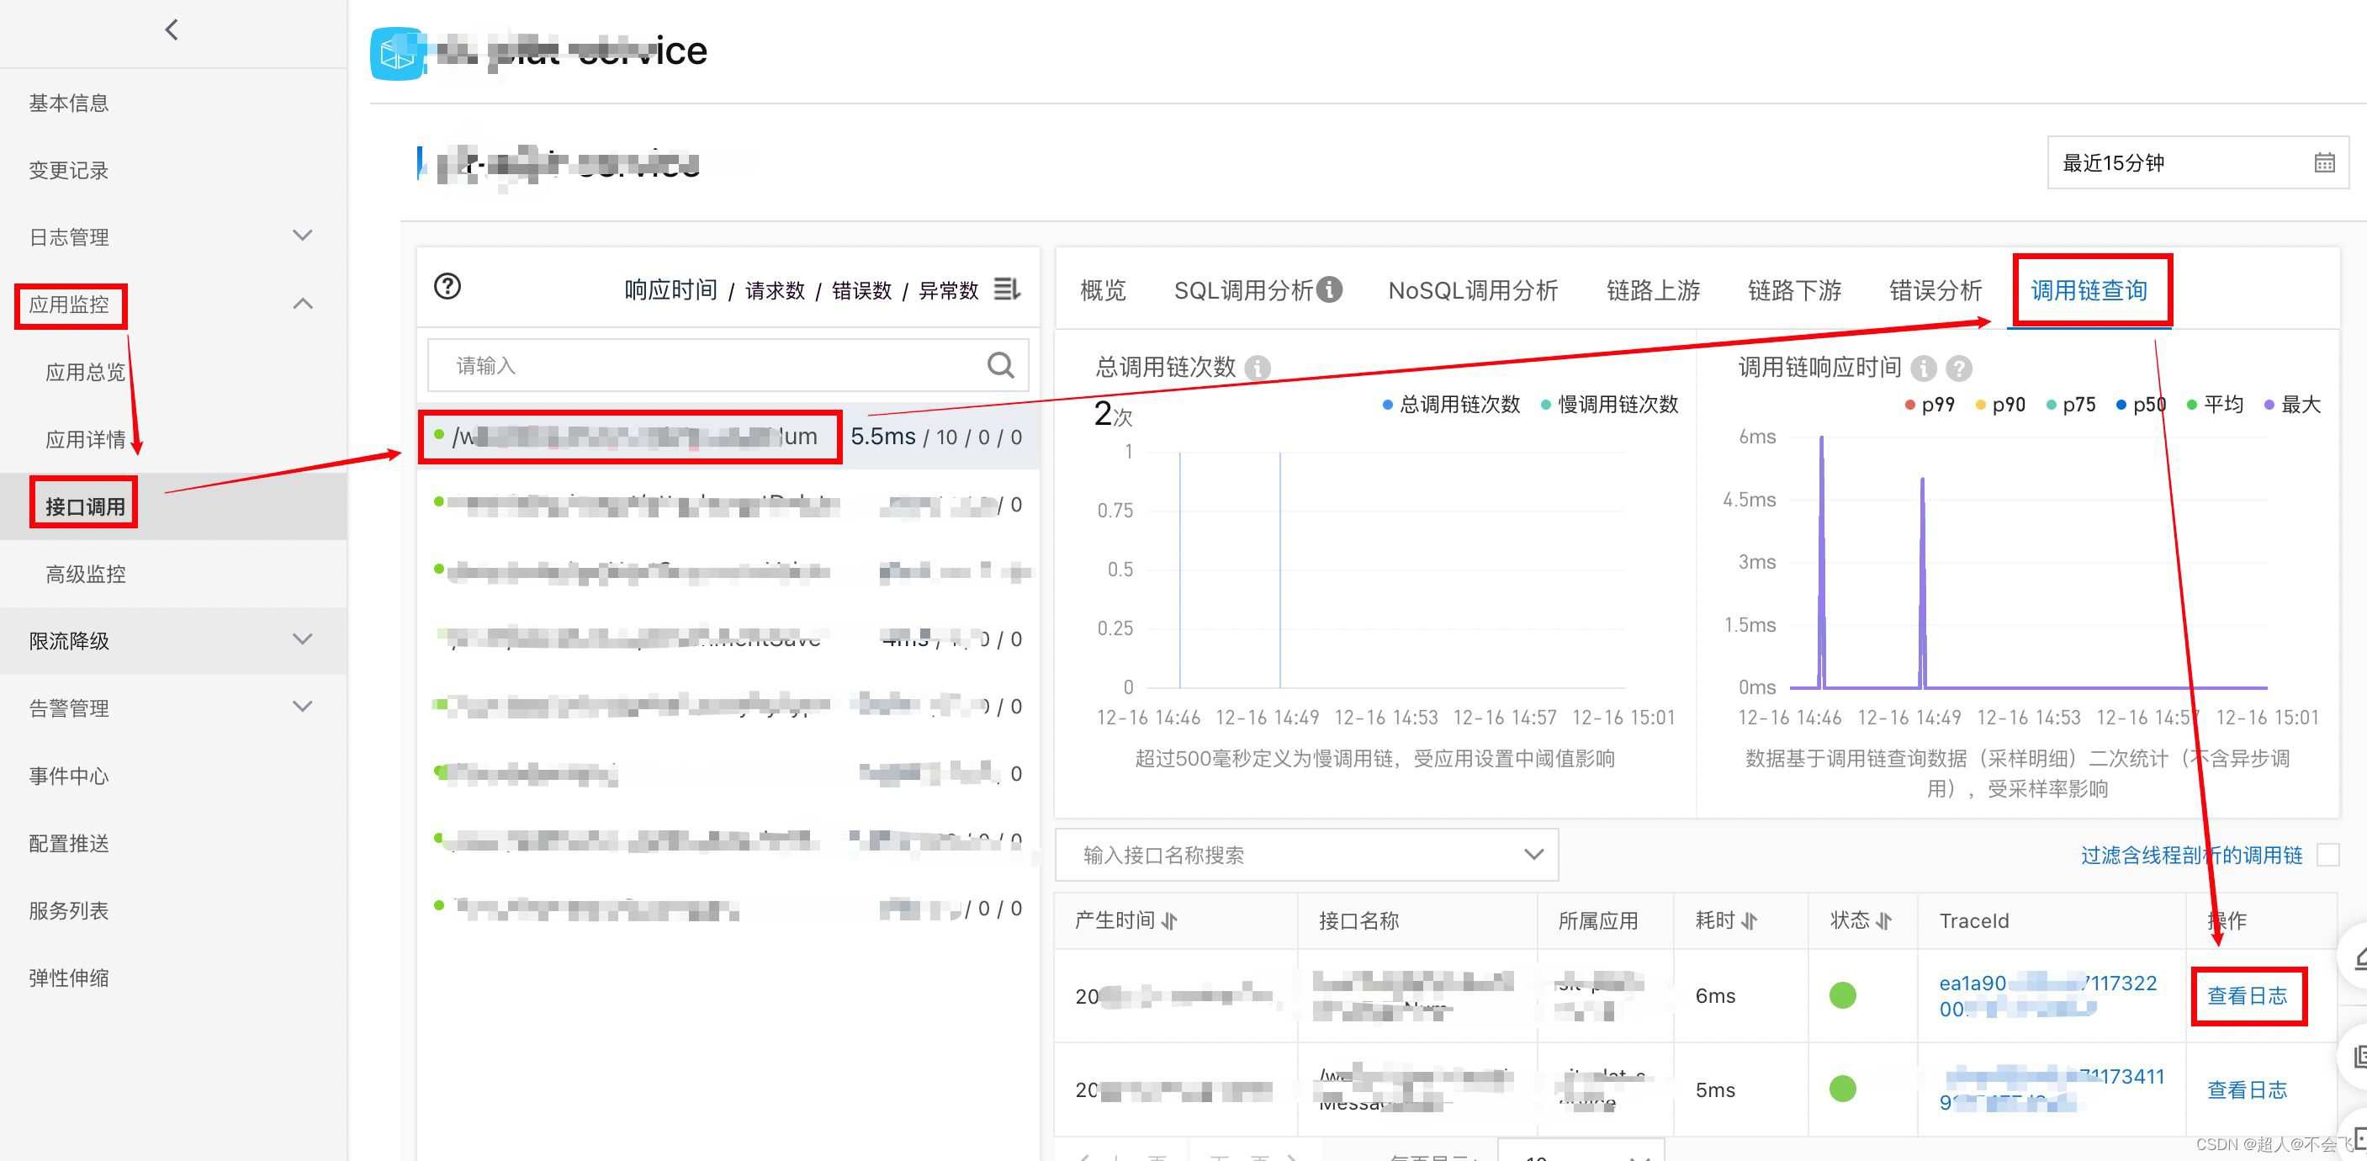Switch to 概览 tab
2367x1161 pixels.
coord(1103,290)
